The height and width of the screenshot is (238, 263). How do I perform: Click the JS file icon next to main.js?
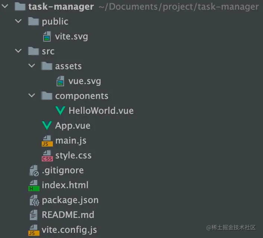(x=47, y=141)
